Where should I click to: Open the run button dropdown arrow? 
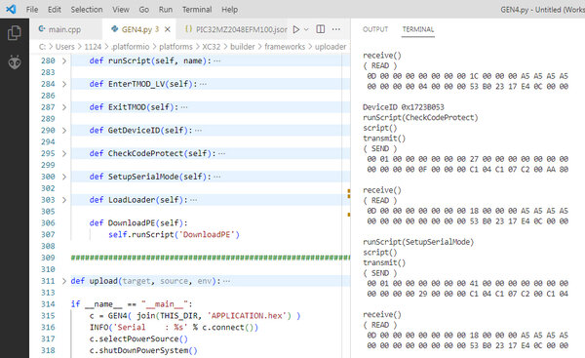(x=306, y=29)
